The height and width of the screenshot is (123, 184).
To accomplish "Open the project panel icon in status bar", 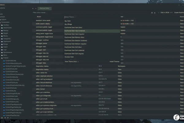I will click(2, 117).
